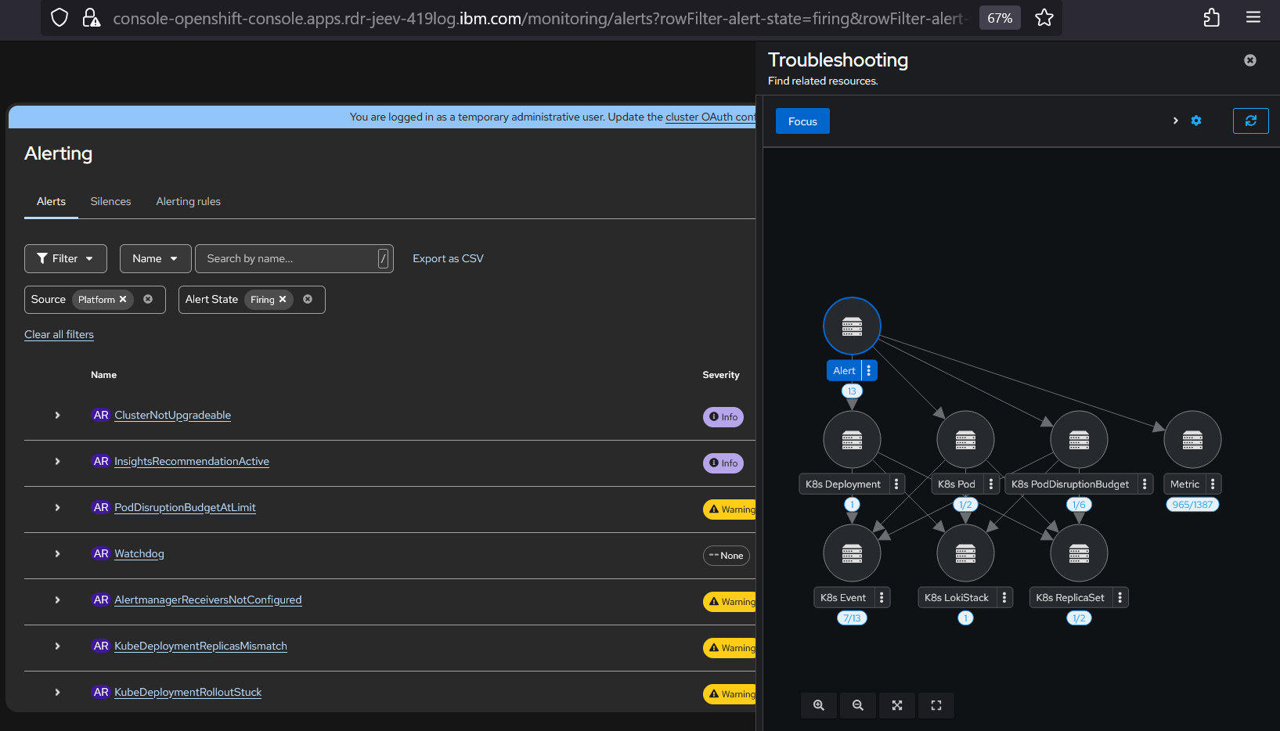This screenshot has width=1280, height=731.
Task: Open K8s PodDisruptionBudget kebab menu
Action: 1145,484
